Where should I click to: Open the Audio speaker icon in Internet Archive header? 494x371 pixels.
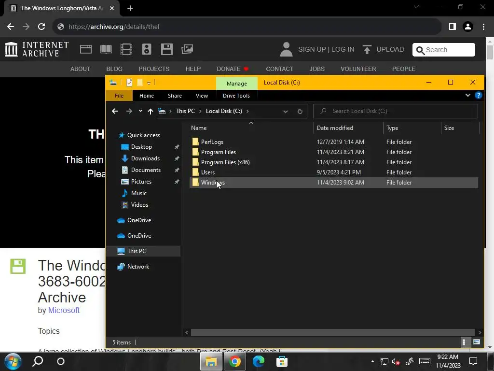click(x=147, y=50)
